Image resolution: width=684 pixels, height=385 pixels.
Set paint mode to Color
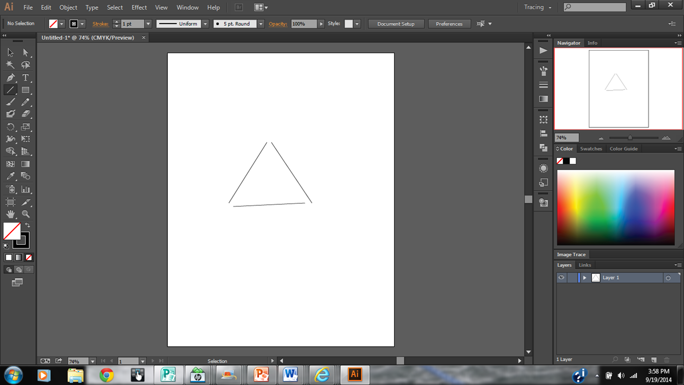pyautogui.click(x=9, y=257)
